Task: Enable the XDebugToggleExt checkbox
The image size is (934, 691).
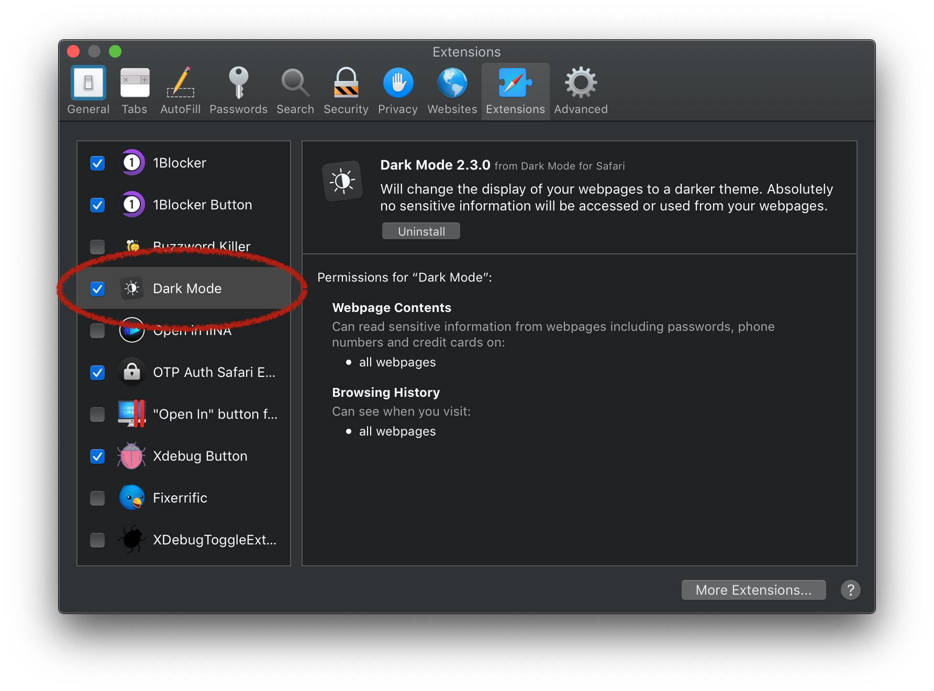Action: (97, 540)
